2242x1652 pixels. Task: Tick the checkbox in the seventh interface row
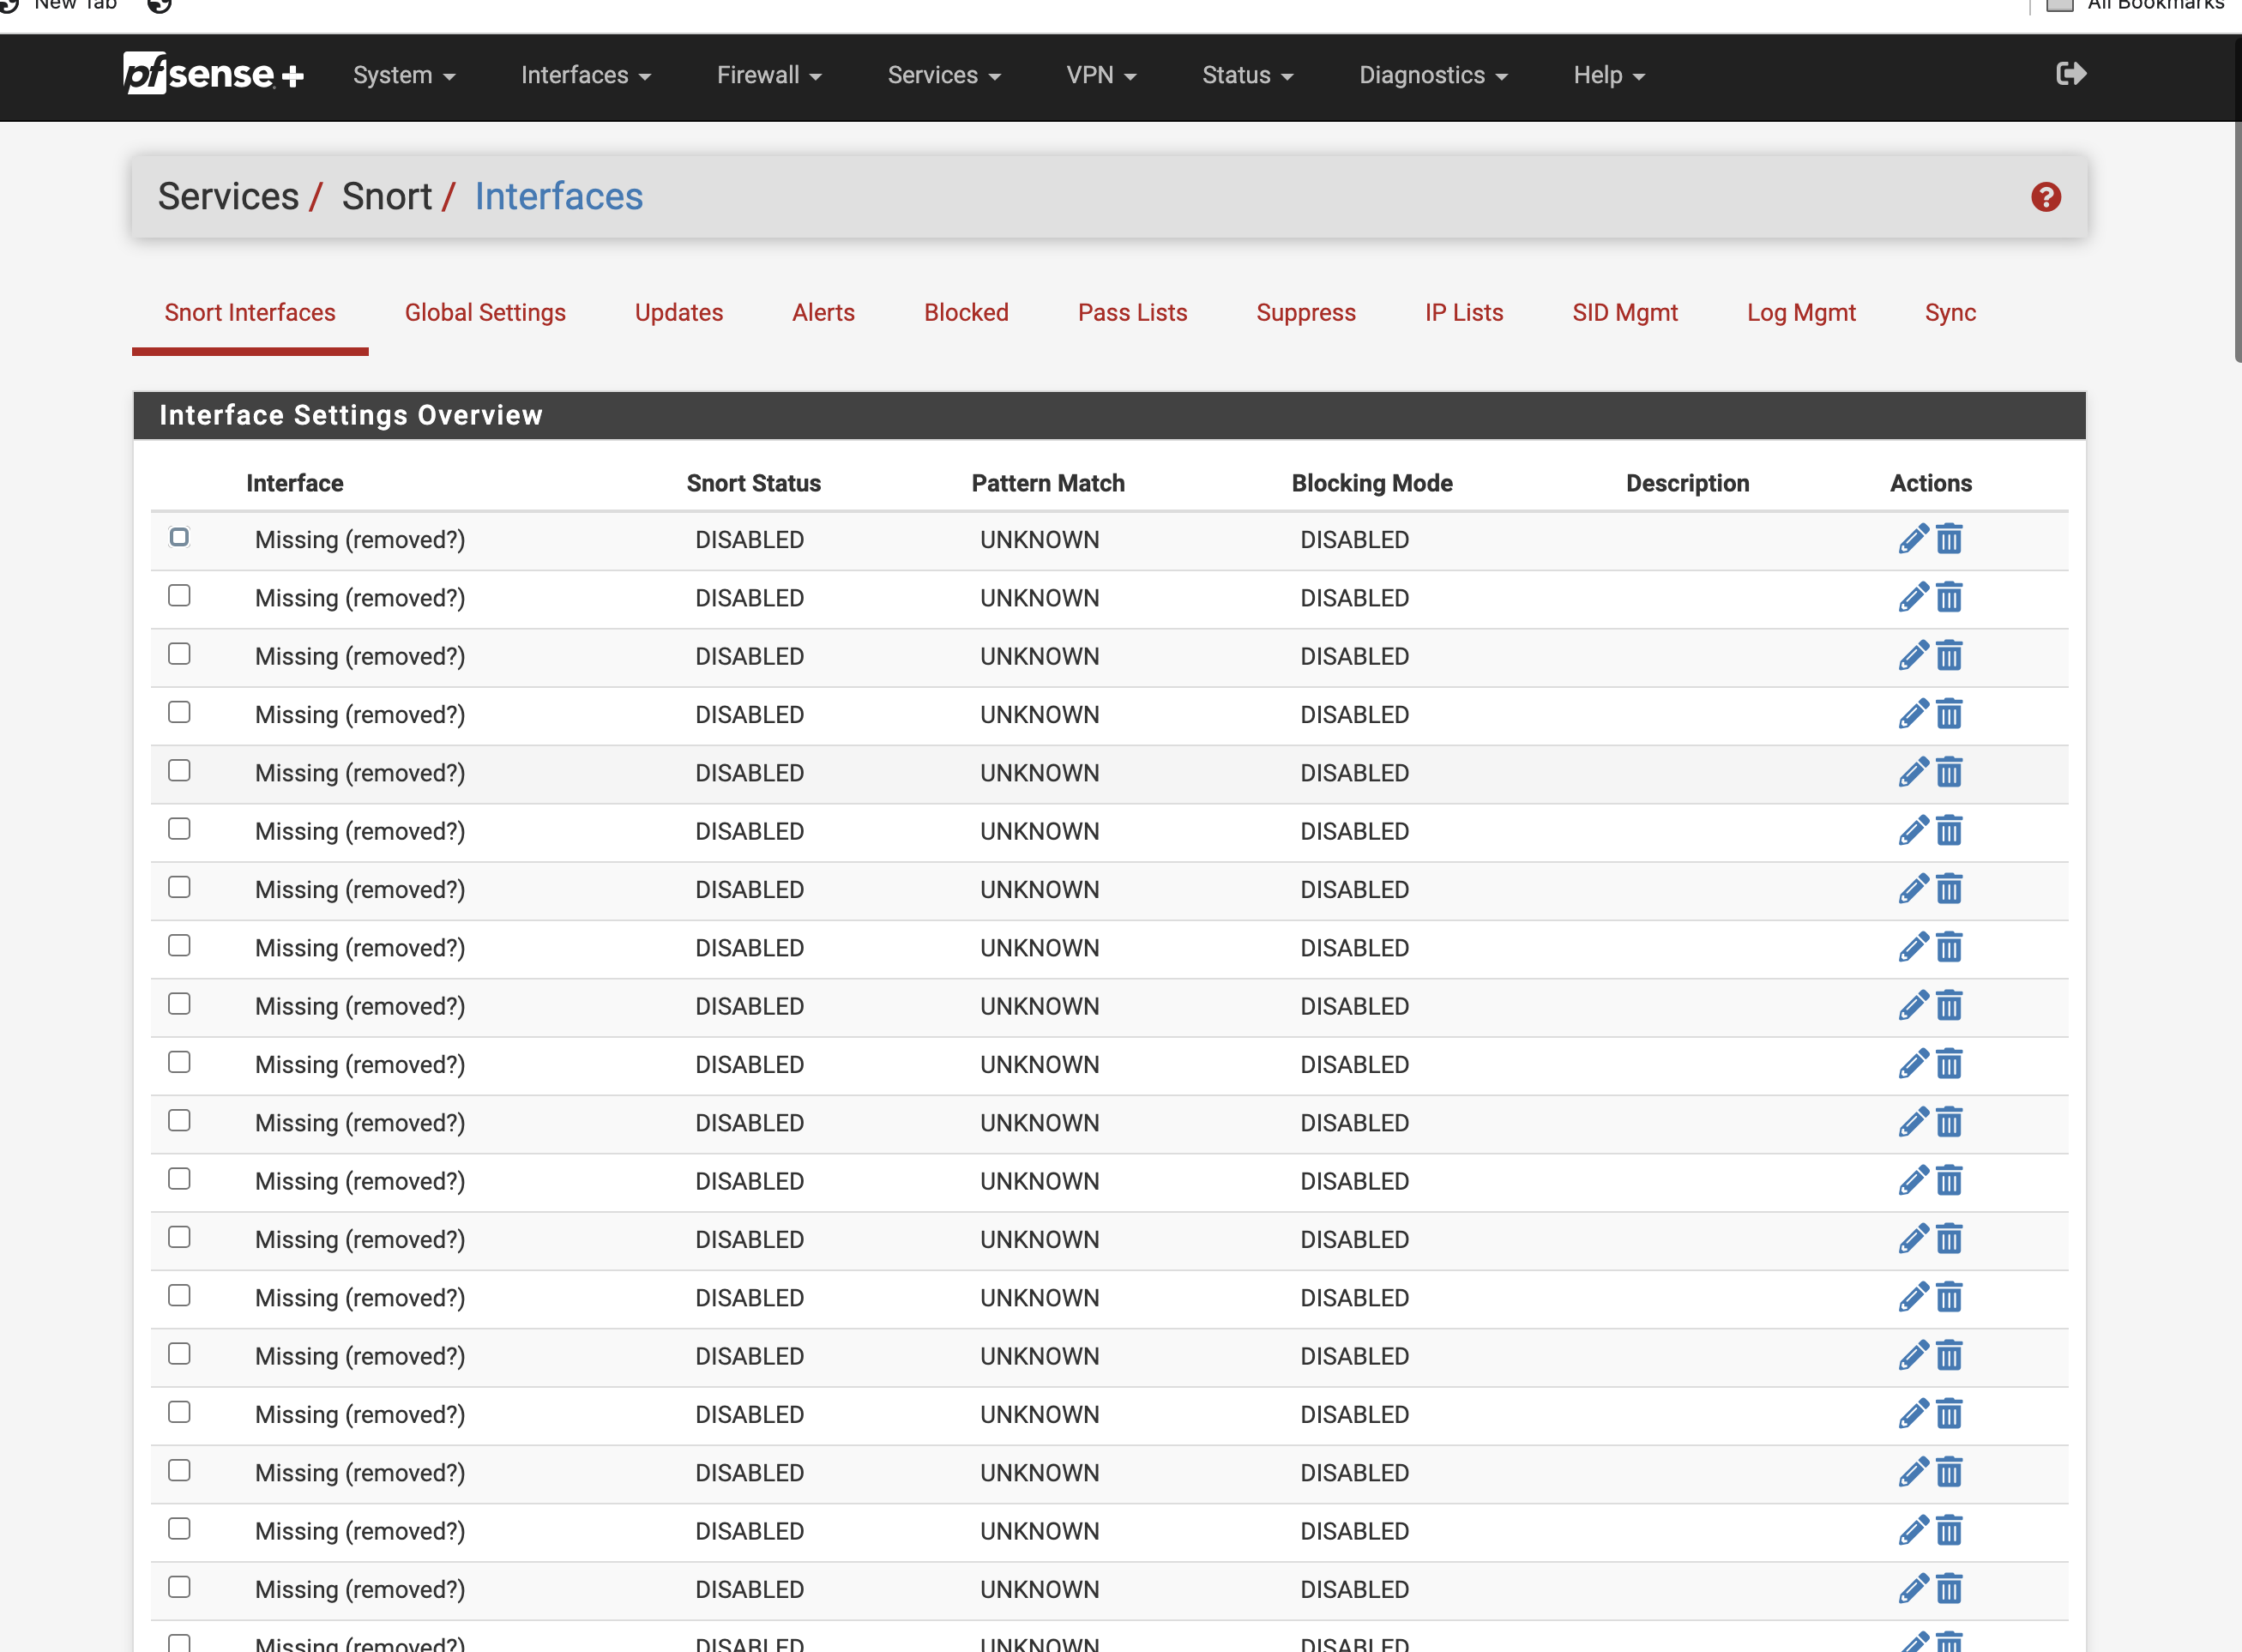pyautogui.click(x=179, y=887)
